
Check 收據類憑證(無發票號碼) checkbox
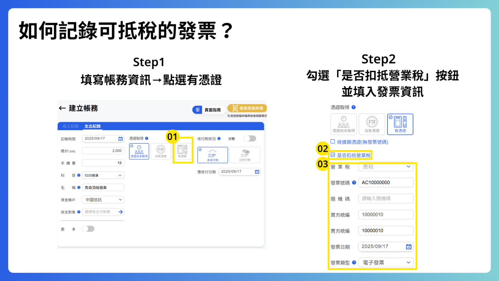point(332,141)
